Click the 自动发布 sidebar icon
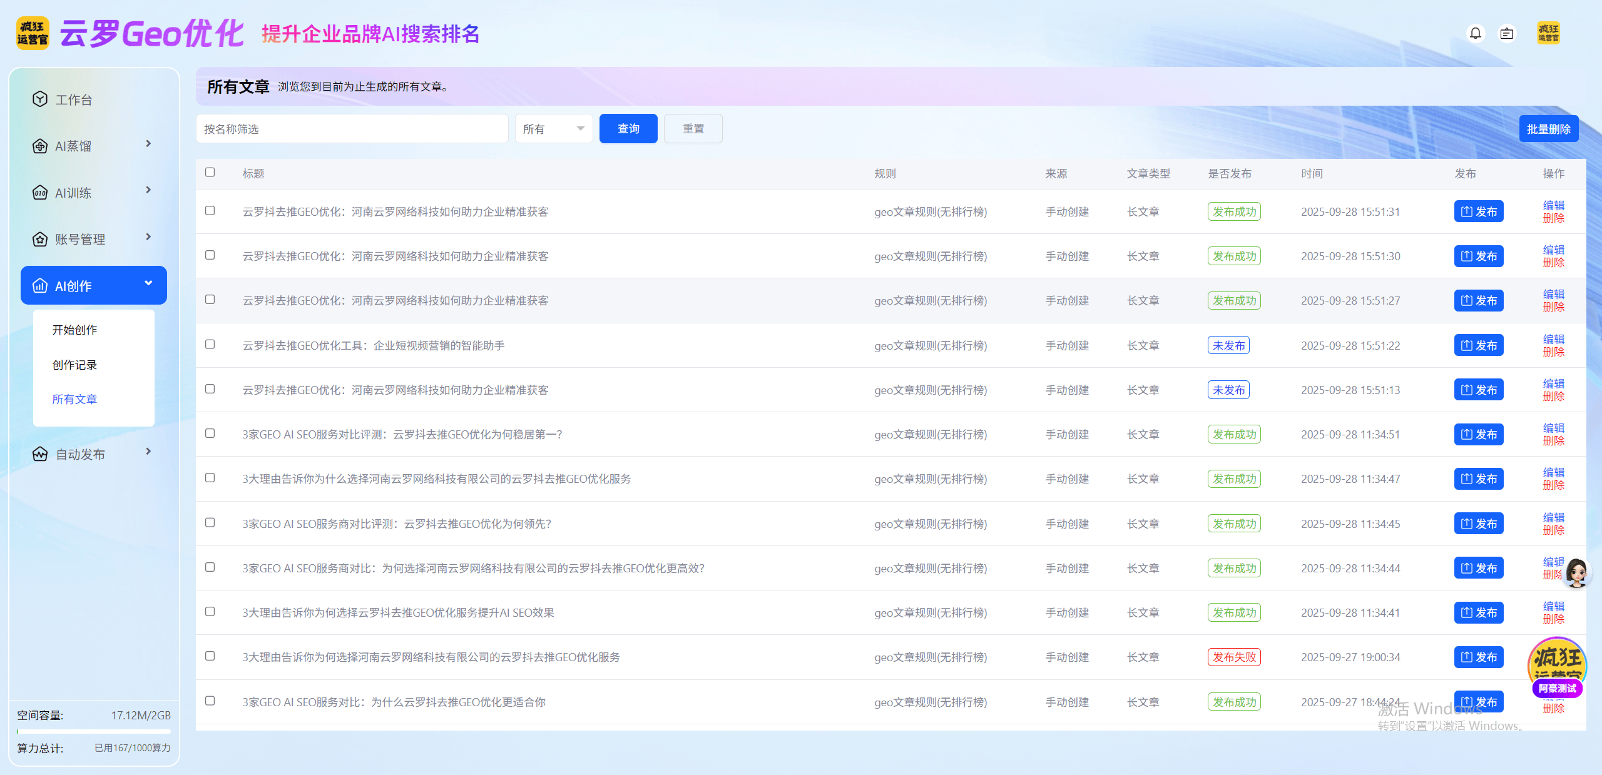This screenshot has width=1602, height=775. pyautogui.click(x=40, y=454)
